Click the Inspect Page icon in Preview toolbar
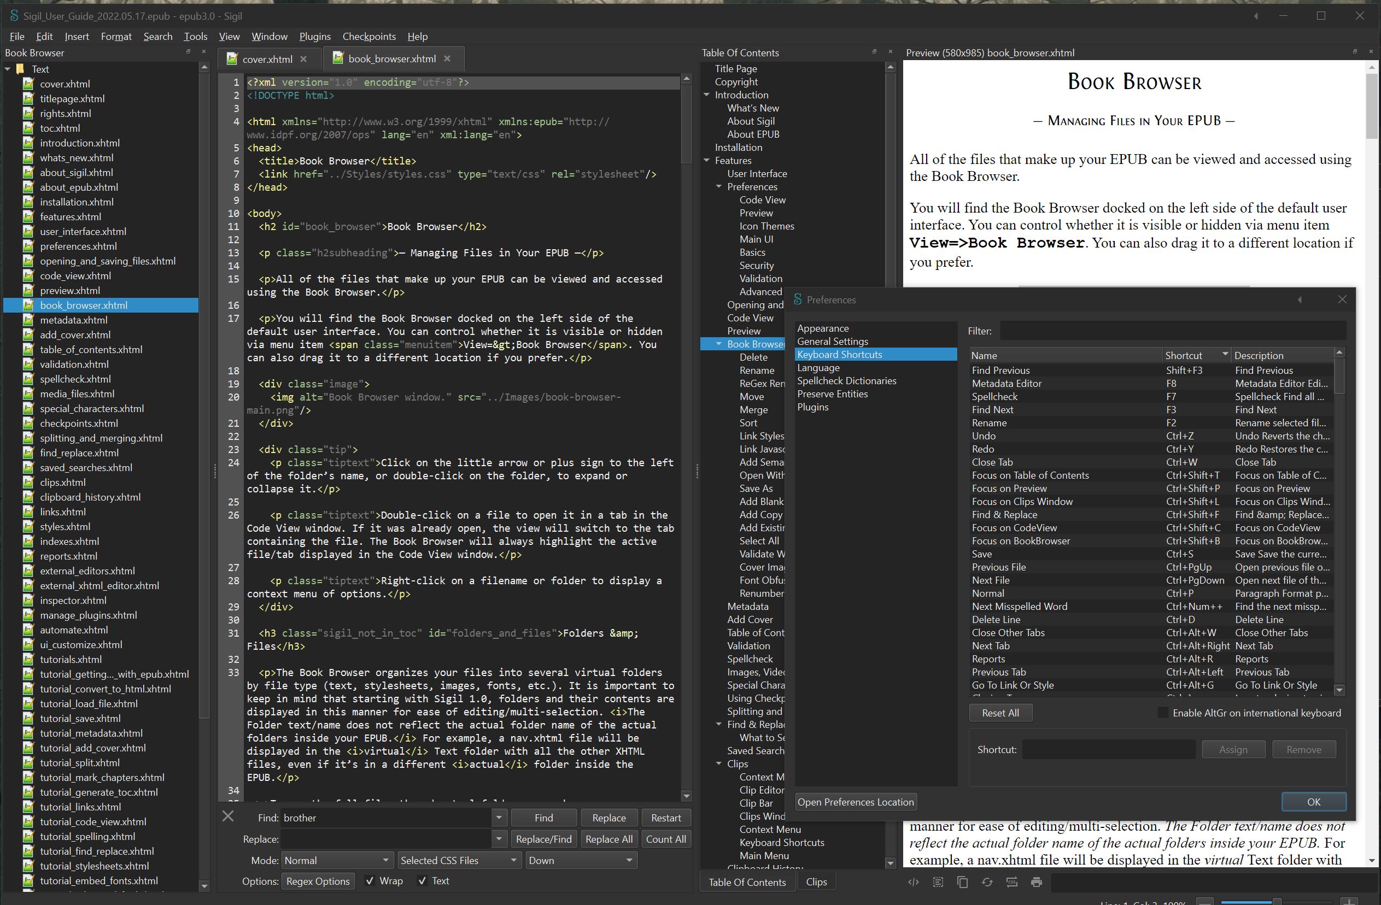The height and width of the screenshot is (905, 1381). coord(914,883)
